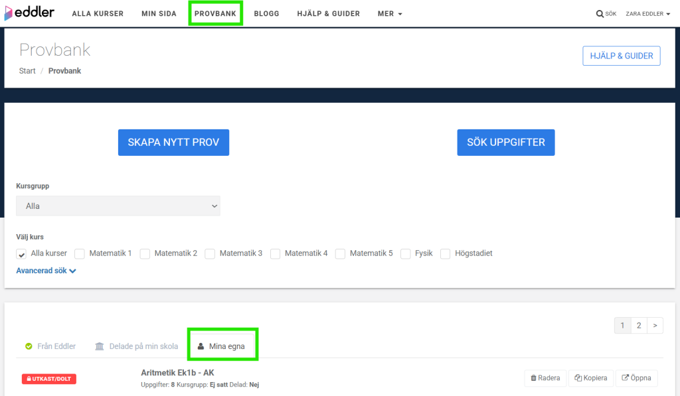Open the Zara Eddler user menu
The width and height of the screenshot is (680, 396).
648,14
